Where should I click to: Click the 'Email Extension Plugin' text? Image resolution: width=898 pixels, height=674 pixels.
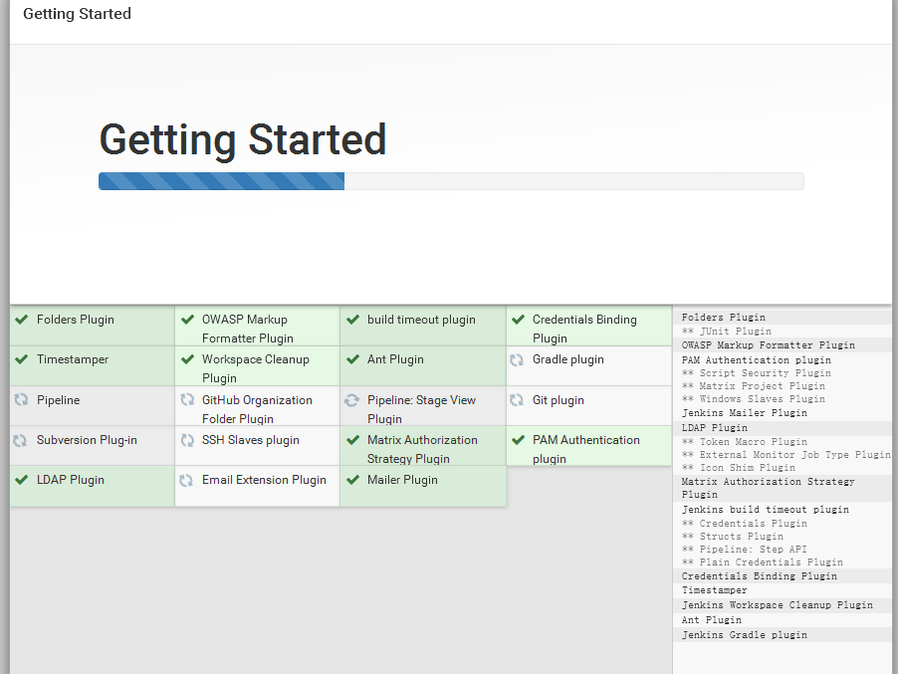(x=264, y=480)
